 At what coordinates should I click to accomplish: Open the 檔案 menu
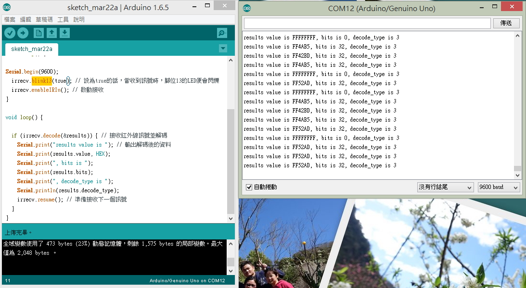[10, 19]
